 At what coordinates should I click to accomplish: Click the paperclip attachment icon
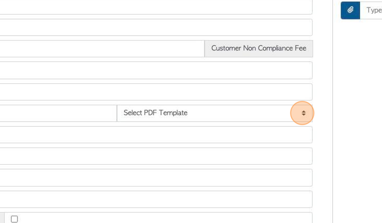point(350,10)
